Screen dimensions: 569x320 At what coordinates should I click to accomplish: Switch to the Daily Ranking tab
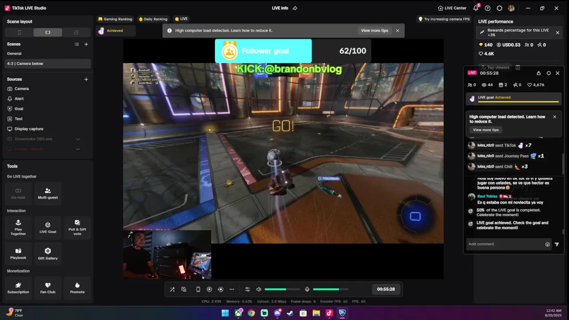pos(153,19)
